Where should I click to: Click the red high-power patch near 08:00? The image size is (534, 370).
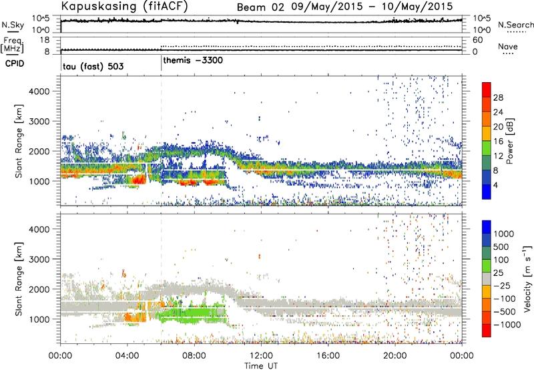tap(188, 183)
